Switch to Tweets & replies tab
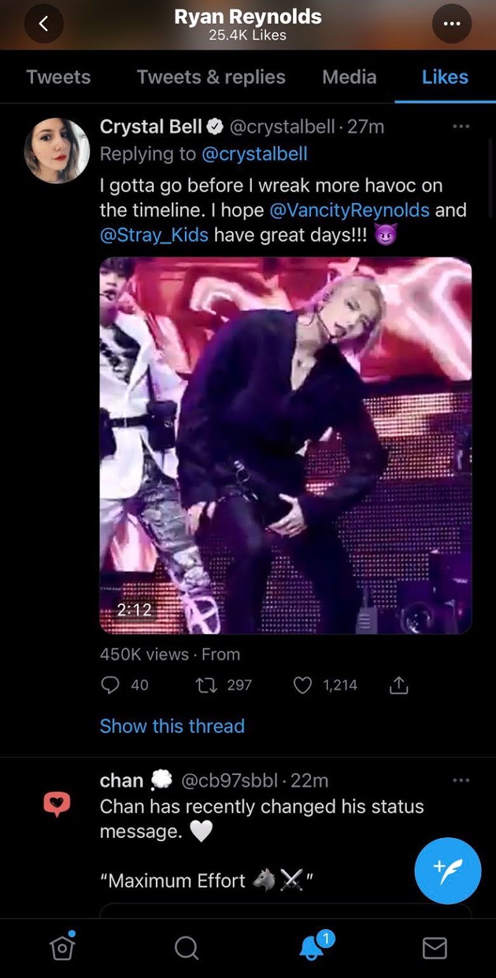 (x=211, y=77)
